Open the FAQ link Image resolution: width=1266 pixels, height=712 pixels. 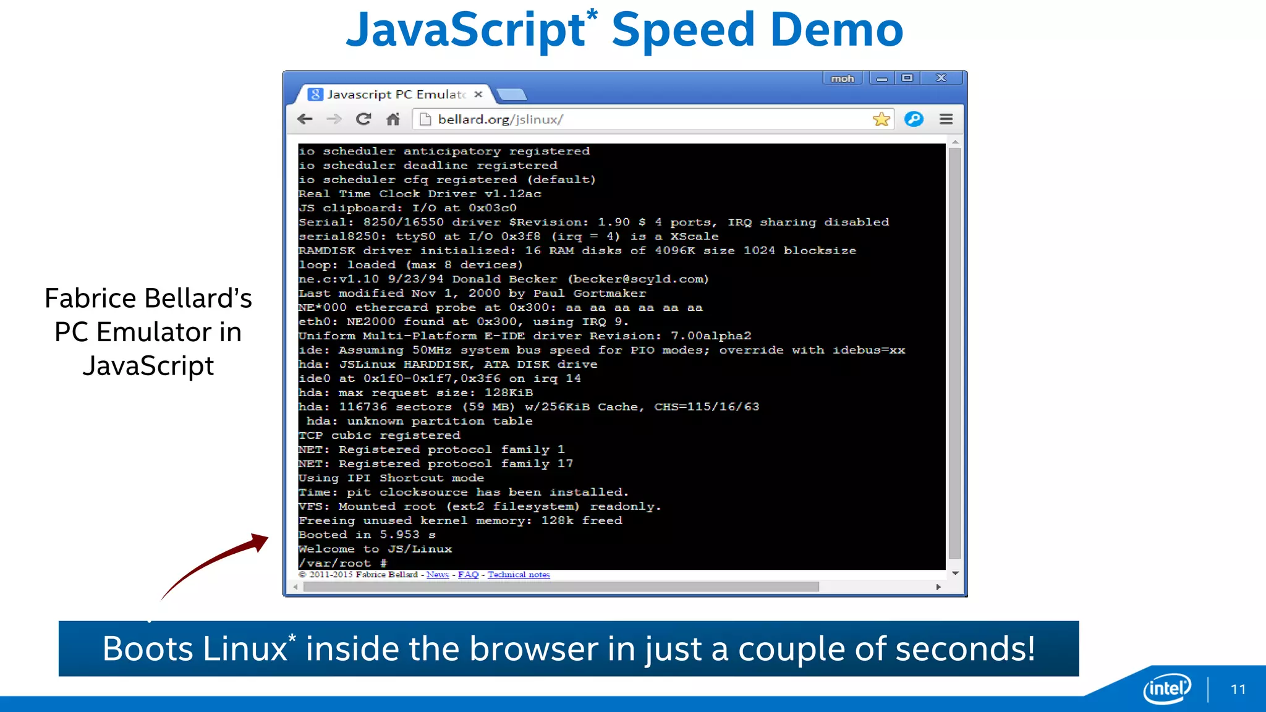tap(468, 575)
